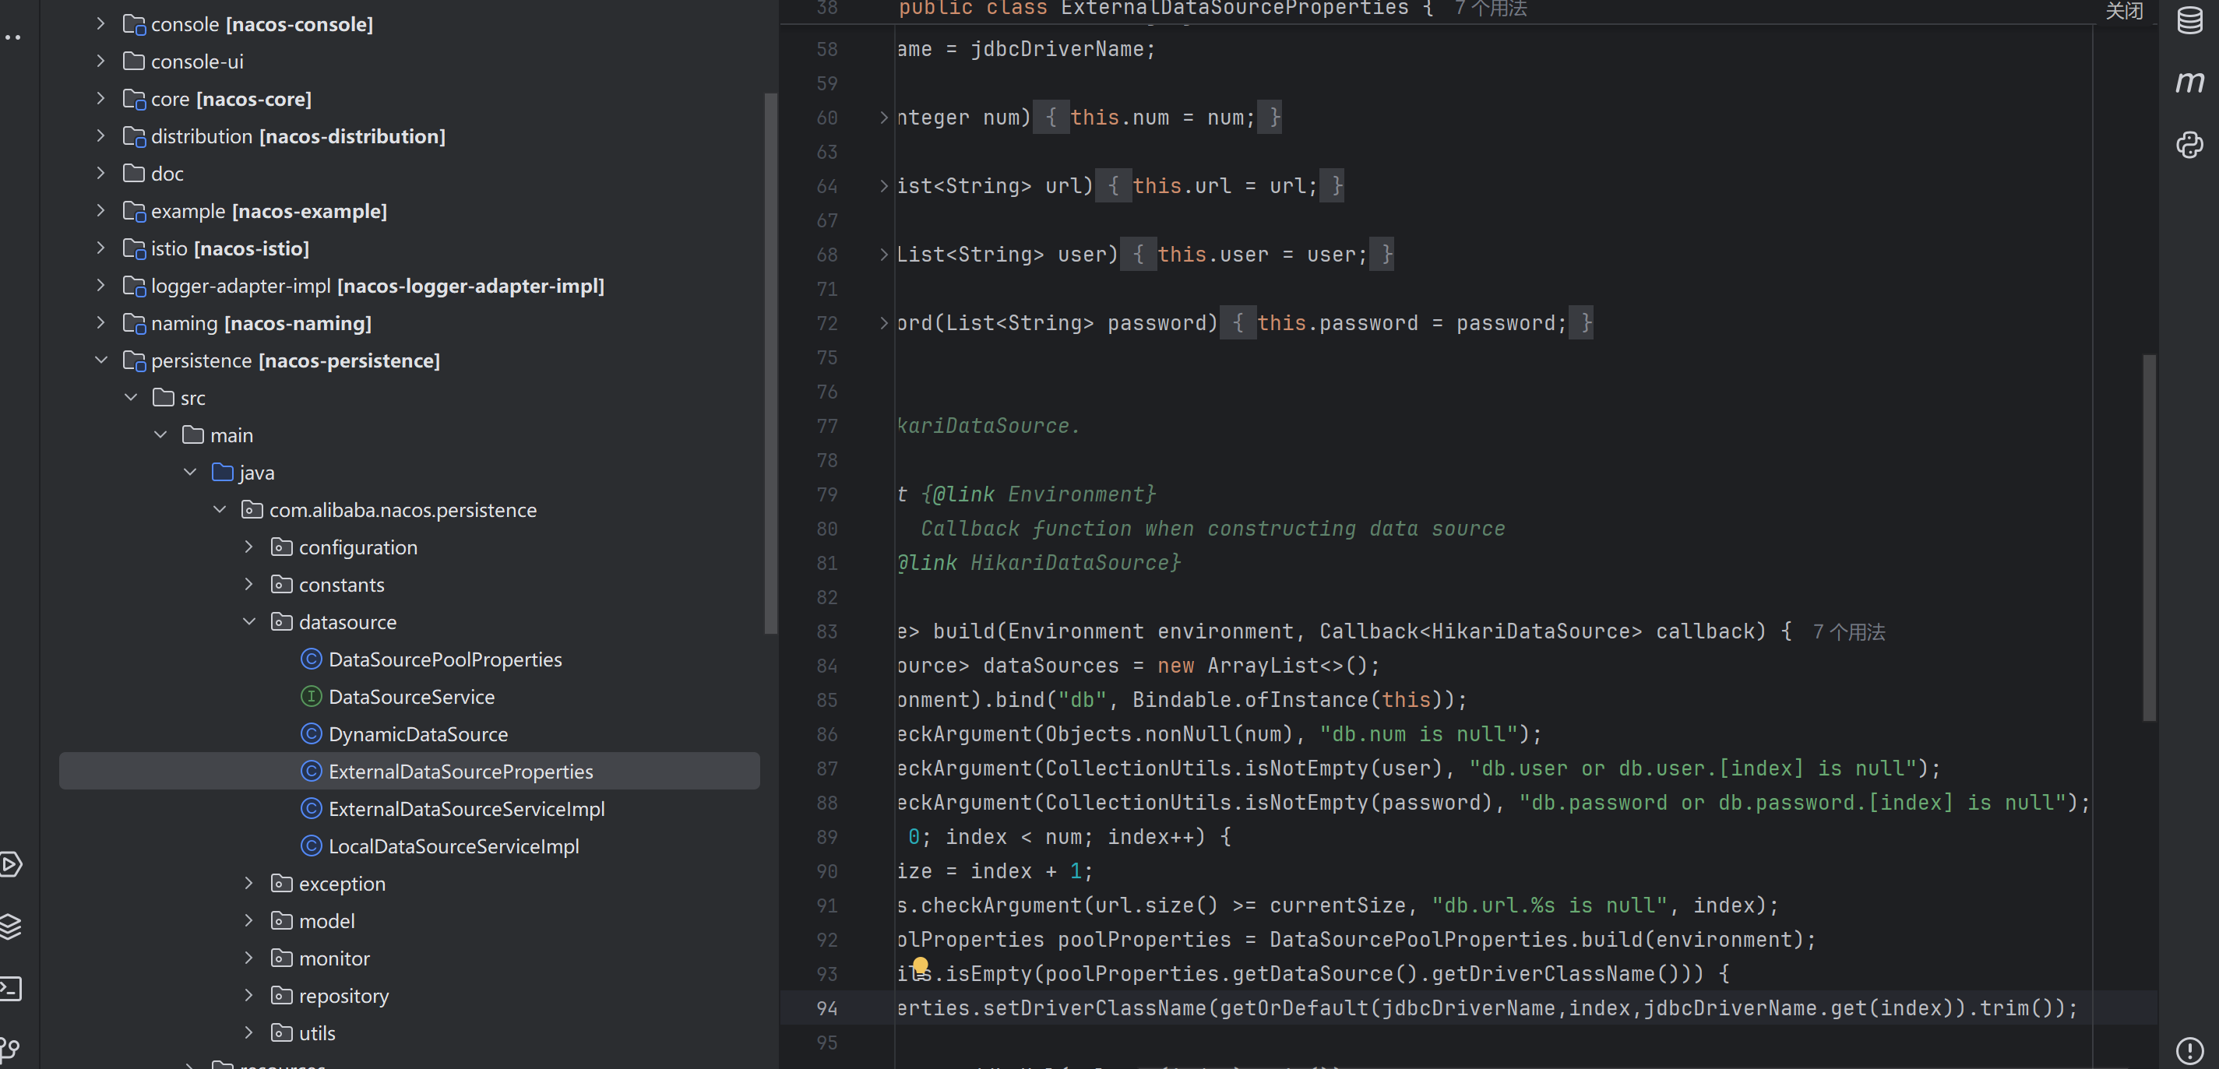This screenshot has height=1069, width=2219.
Task: Open the Git branch tool window icon
Action: 10,1048
